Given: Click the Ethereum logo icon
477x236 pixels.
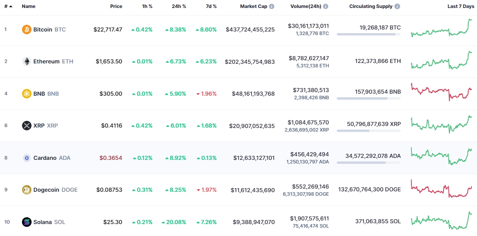Looking at the screenshot, I should click(x=27, y=61).
